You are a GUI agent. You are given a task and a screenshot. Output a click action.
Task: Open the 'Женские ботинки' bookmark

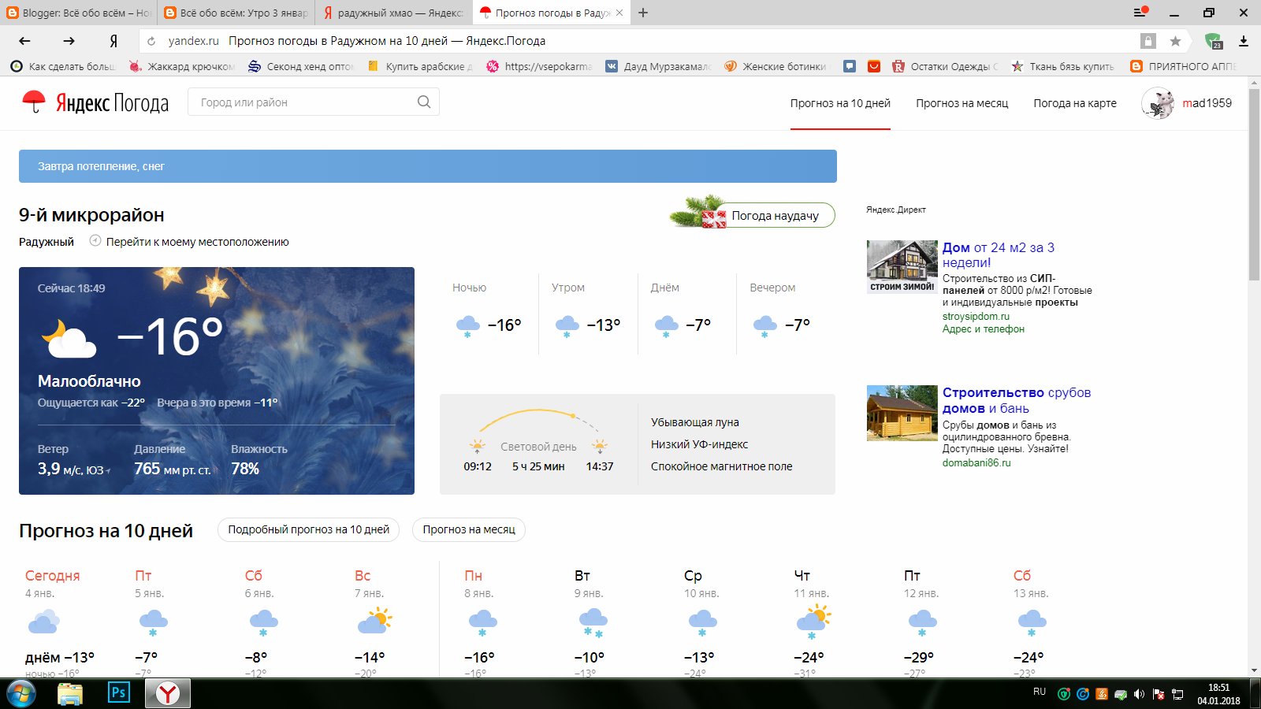point(776,66)
